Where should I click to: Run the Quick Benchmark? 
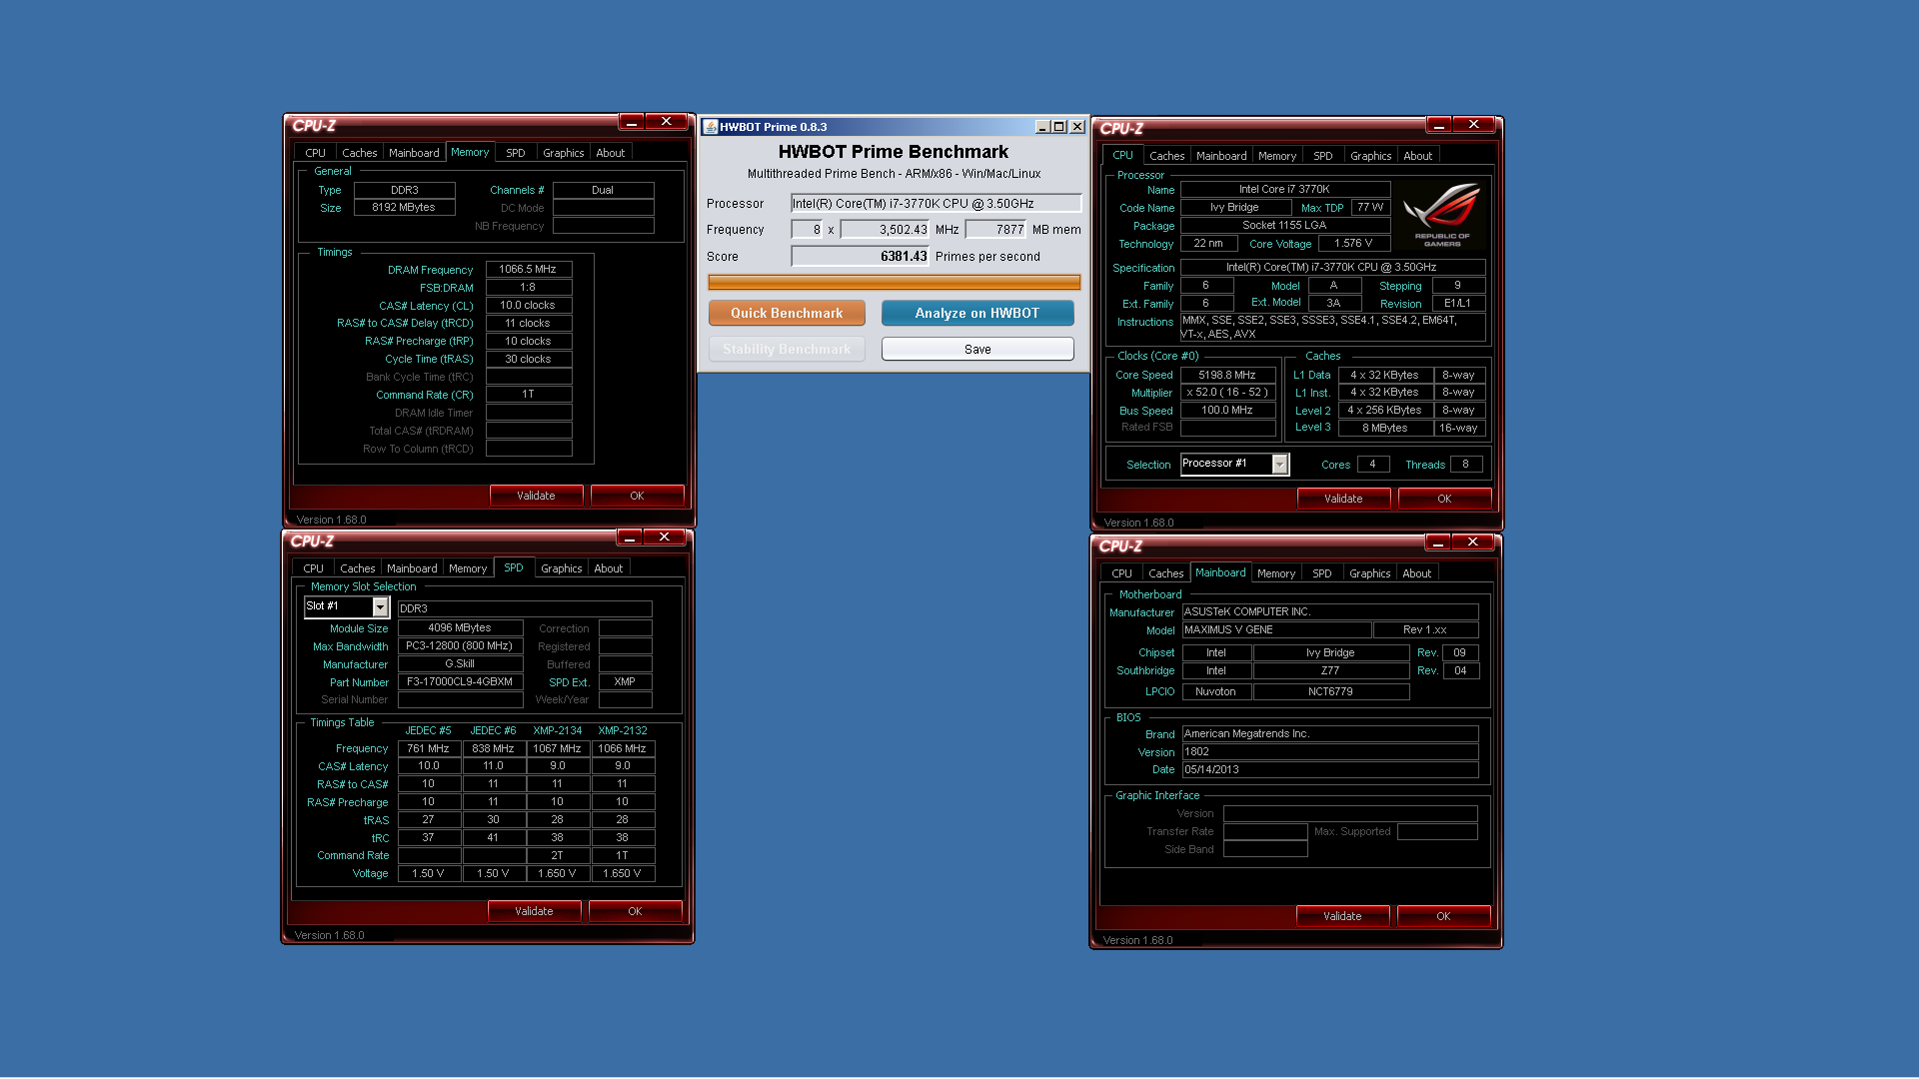787,314
